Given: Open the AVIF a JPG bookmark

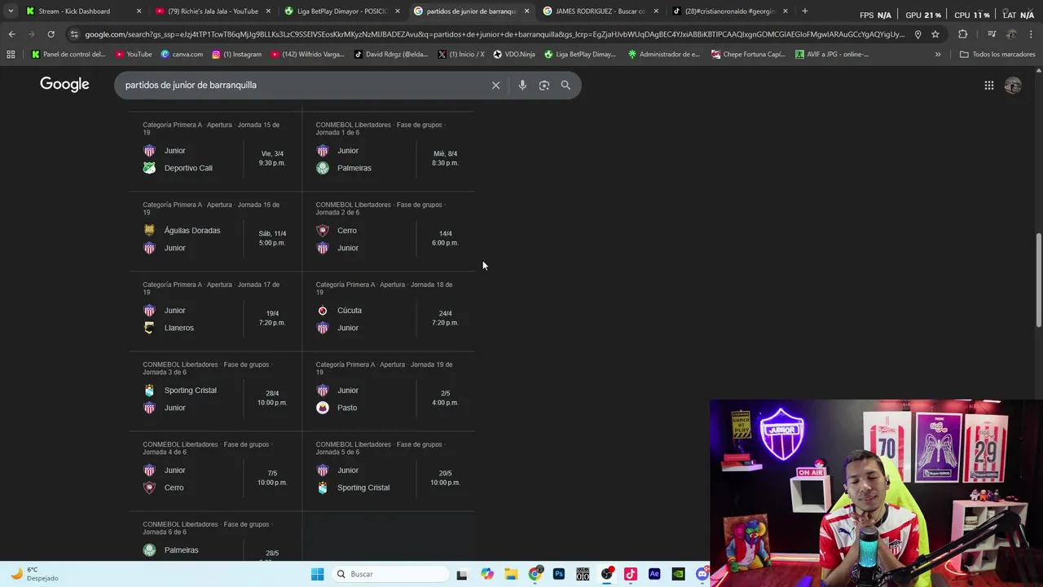Looking at the screenshot, I should (x=832, y=55).
